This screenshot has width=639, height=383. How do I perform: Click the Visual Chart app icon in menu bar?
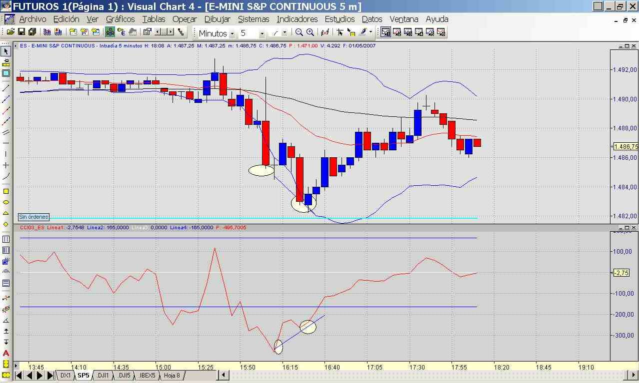9,19
